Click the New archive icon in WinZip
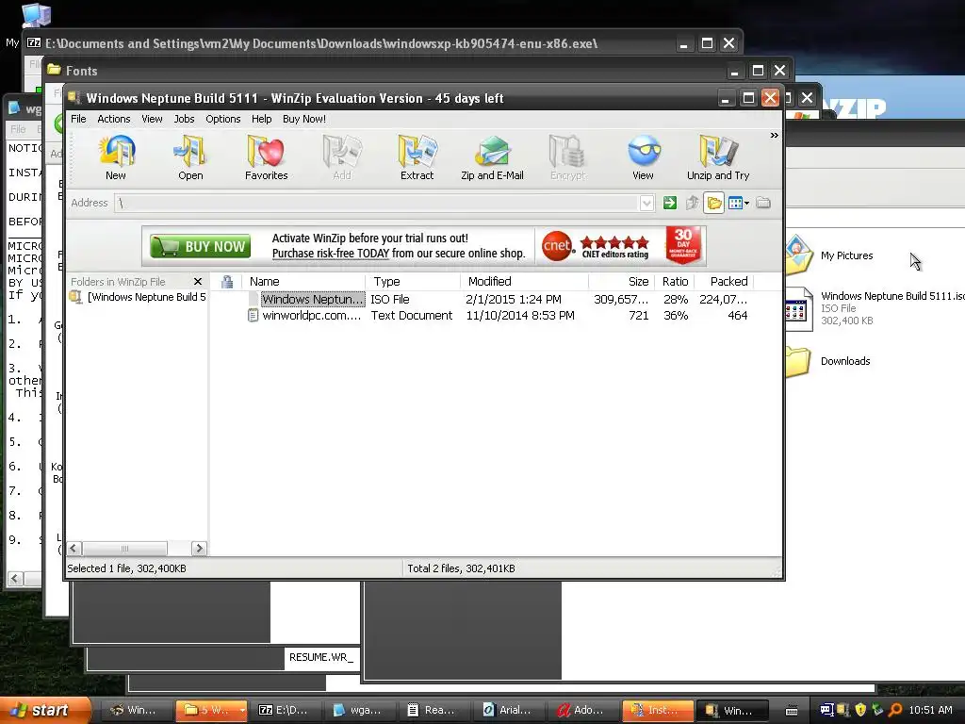The width and height of the screenshot is (965, 724). click(116, 157)
